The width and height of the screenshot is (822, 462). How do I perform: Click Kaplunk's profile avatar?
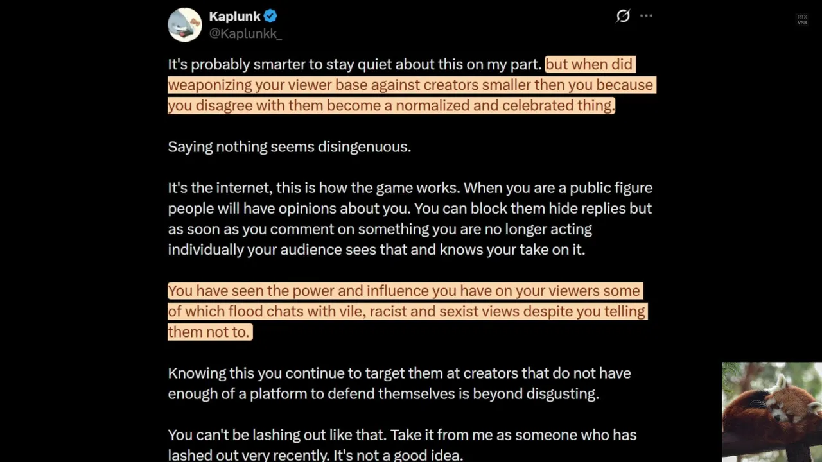coord(185,25)
